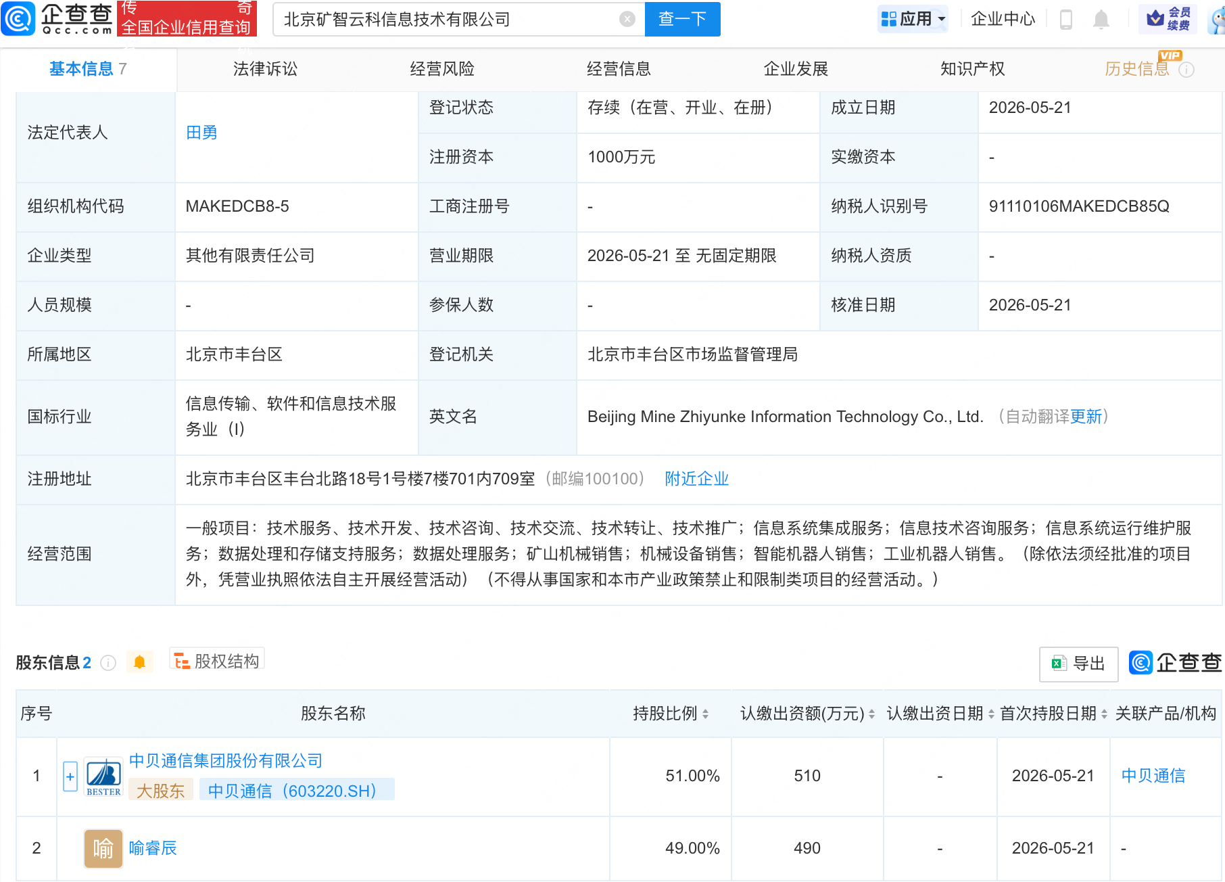Click 中贝通信 (603220.SH) stock tag
Screen dimensions: 1225x882
tap(296, 790)
